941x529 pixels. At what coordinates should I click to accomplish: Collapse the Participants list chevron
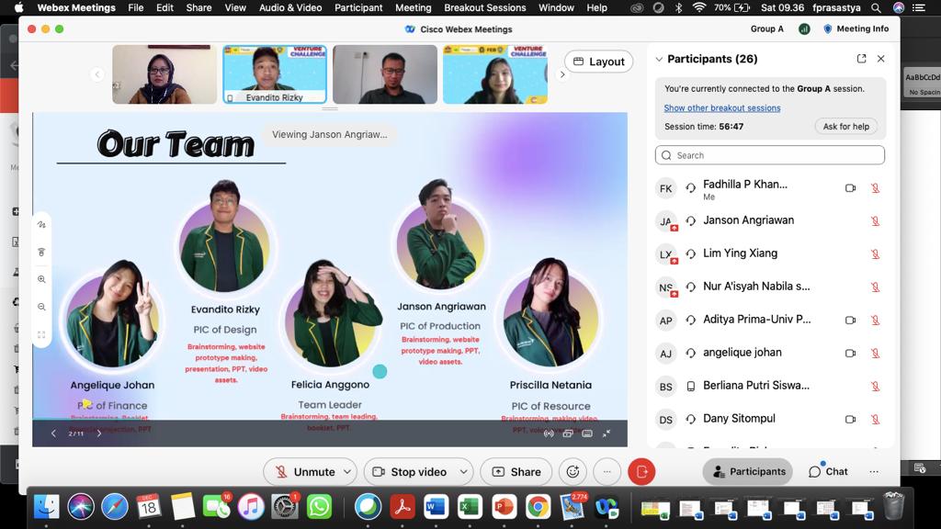click(659, 59)
